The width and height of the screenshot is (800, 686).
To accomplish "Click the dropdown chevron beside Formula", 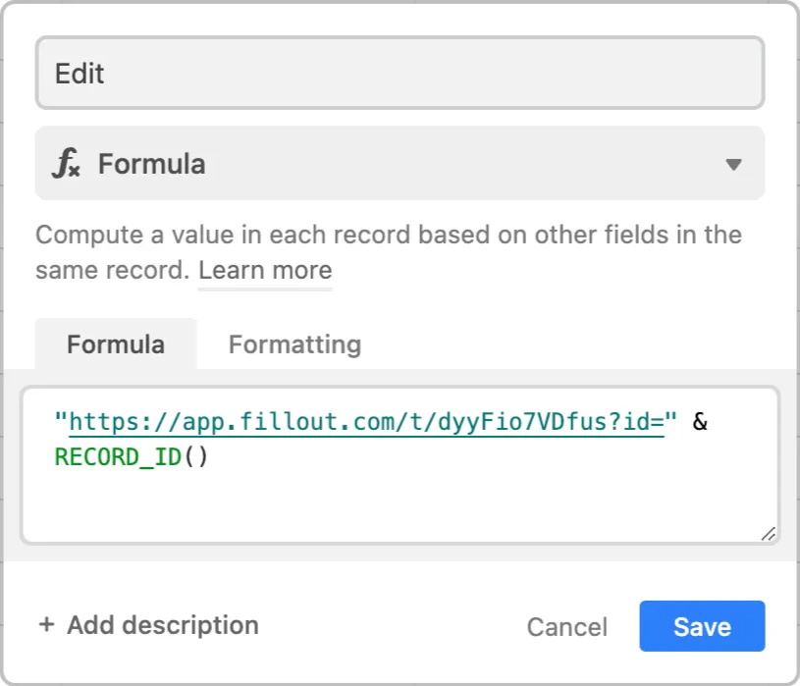I will point(734,164).
